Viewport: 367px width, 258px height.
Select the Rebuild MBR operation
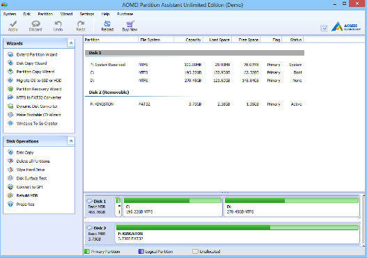point(27,195)
